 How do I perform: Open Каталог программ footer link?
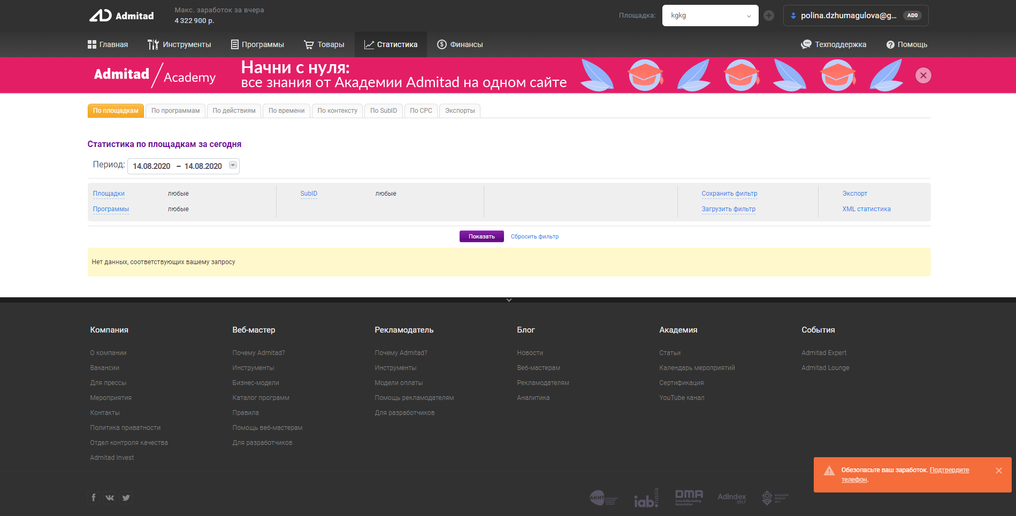coord(261,398)
